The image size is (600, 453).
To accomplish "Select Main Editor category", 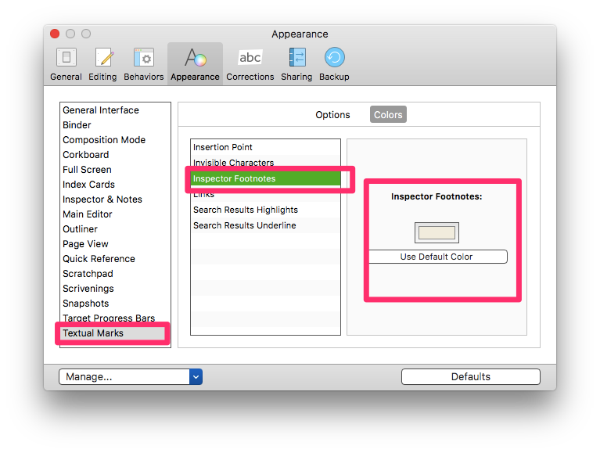I will pos(115,214).
